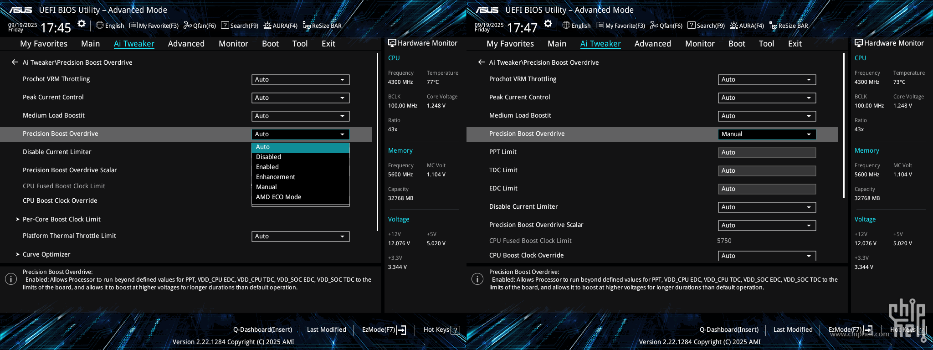Select Enabled option in open dropdown list
The height and width of the screenshot is (350, 933).
(x=301, y=167)
